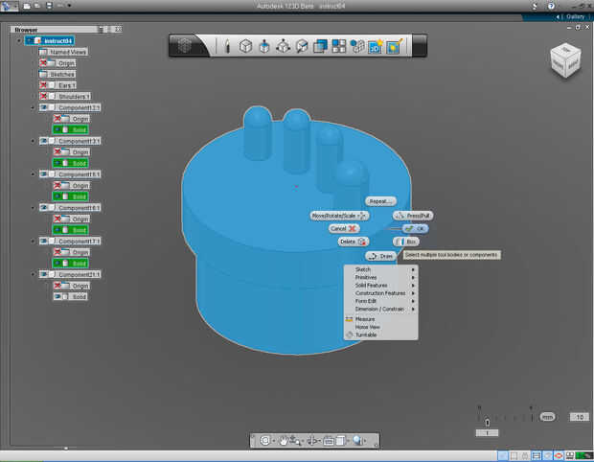Open the application menu cube in main toolbar

point(185,46)
